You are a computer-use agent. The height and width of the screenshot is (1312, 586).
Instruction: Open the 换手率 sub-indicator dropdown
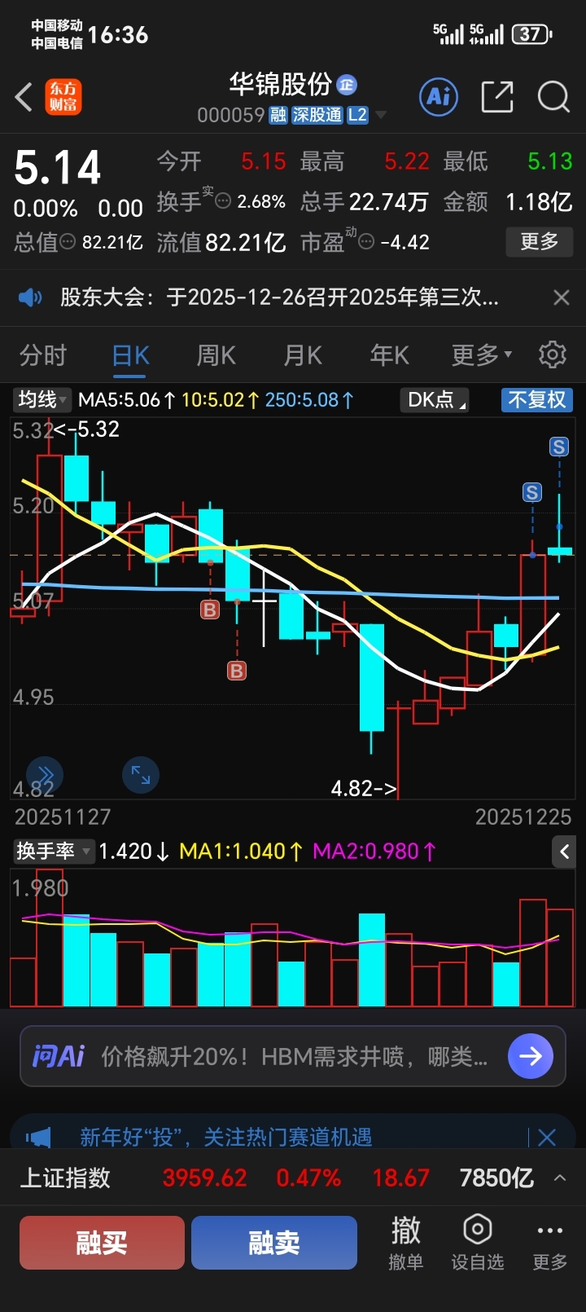(x=53, y=852)
